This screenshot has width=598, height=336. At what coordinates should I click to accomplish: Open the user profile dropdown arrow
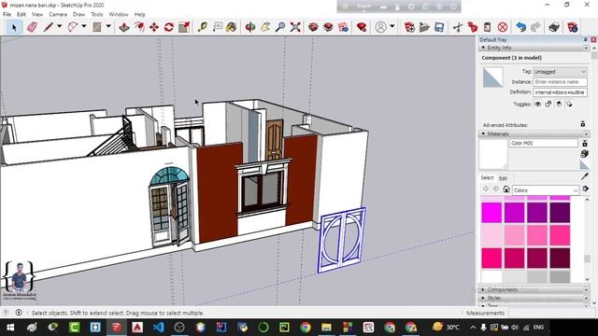392,26
